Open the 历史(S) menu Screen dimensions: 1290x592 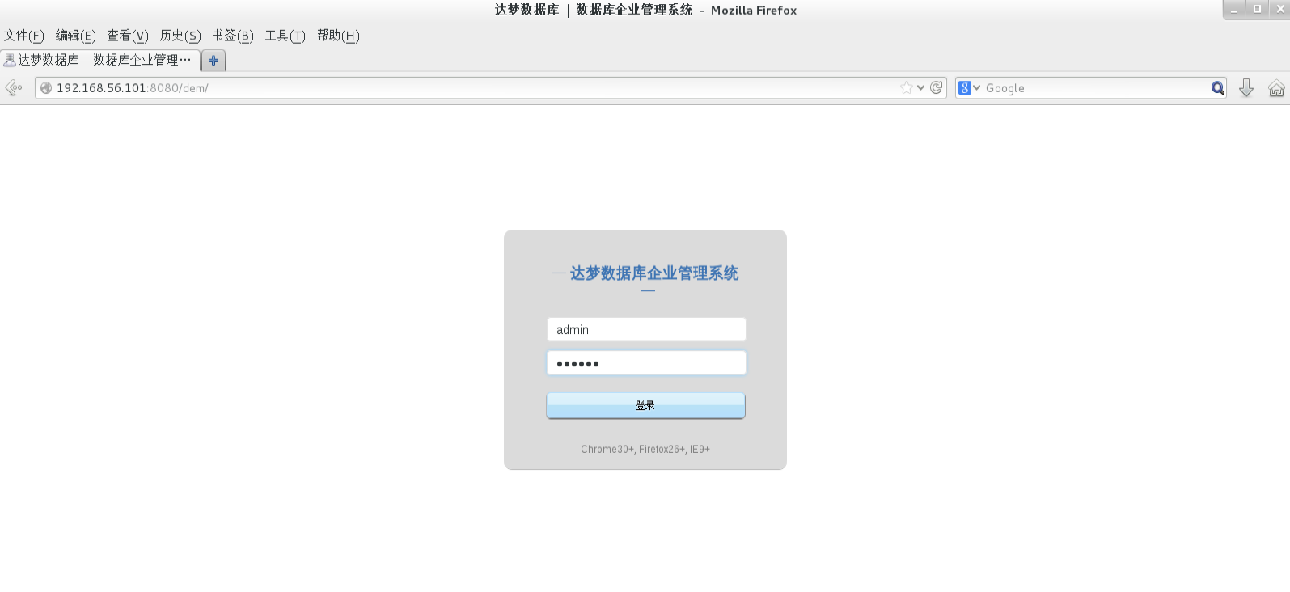tap(180, 36)
